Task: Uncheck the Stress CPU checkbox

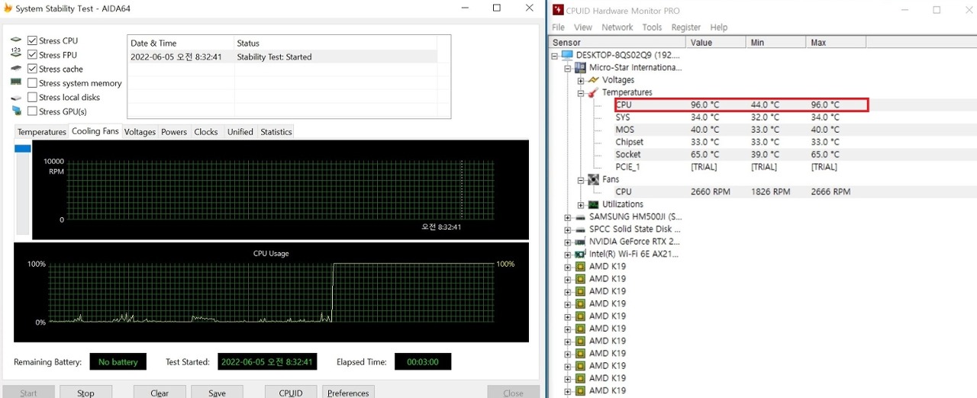Action: (x=32, y=40)
